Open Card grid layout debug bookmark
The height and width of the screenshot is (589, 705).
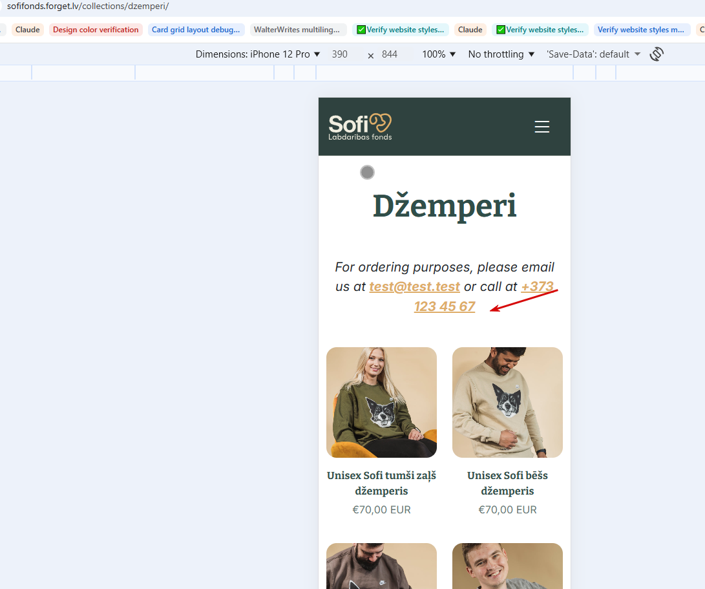click(196, 30)
